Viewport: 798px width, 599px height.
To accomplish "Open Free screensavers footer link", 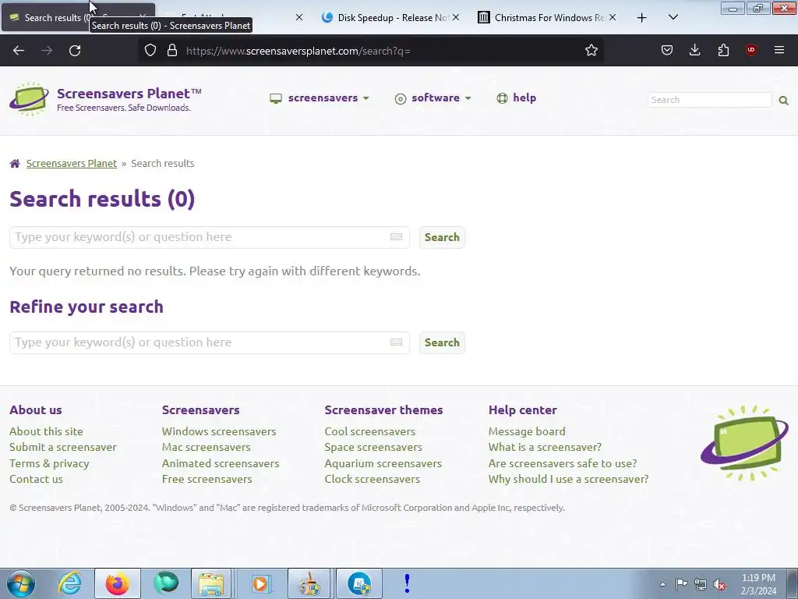I will pyautogui.click(x=207, y=480).
